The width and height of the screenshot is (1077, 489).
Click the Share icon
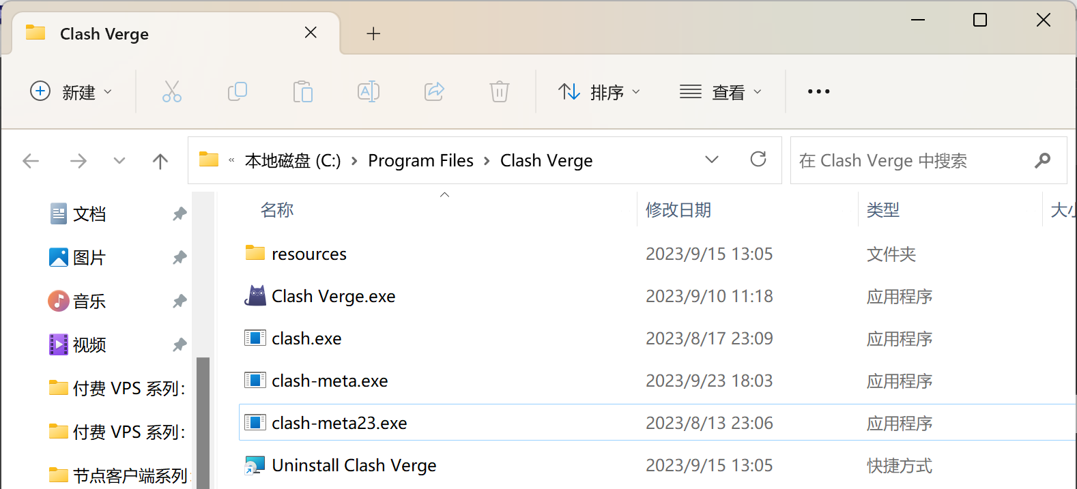coord(434,91)
